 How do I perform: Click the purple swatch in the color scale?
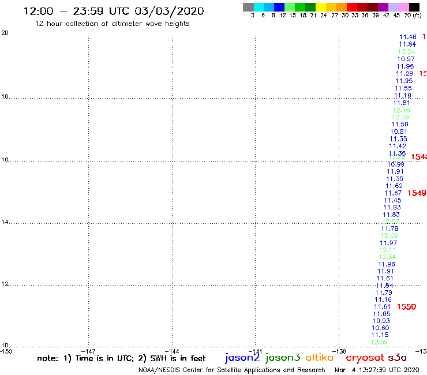tap(383, 7)
